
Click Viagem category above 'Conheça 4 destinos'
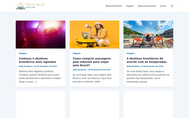[23, 53]
